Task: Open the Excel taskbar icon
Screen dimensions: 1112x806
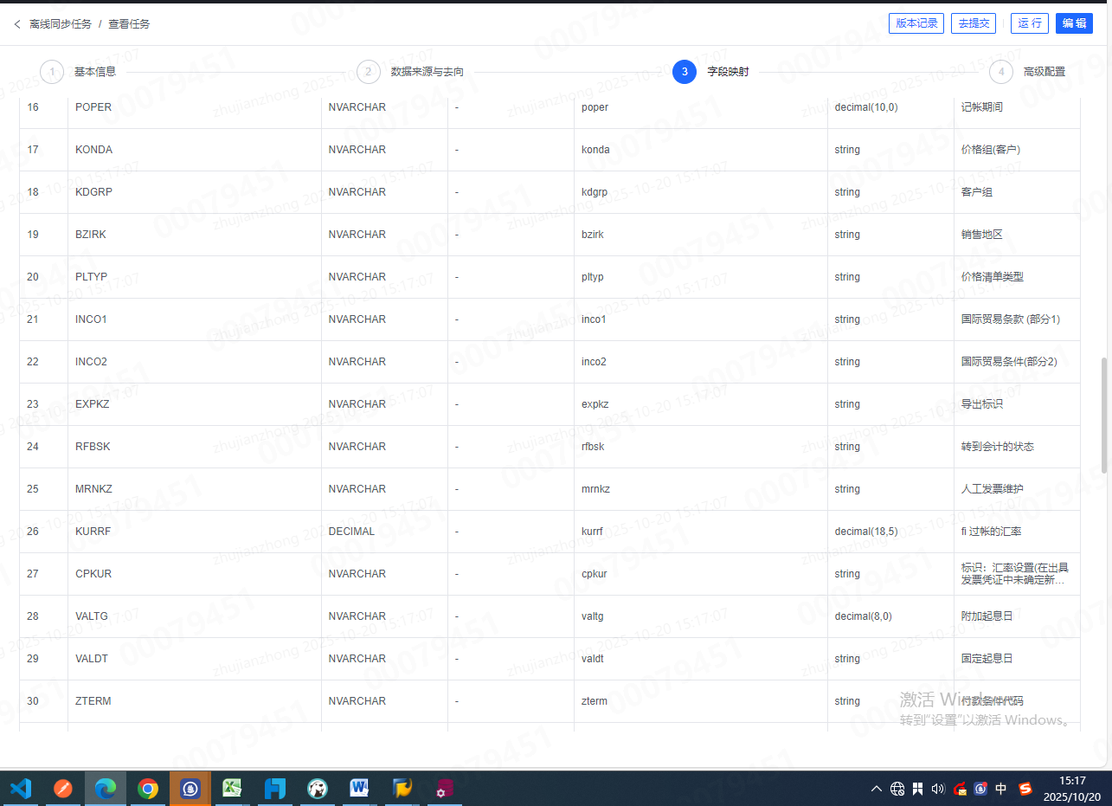Action: pyautogui.click(x=232, y=789)
